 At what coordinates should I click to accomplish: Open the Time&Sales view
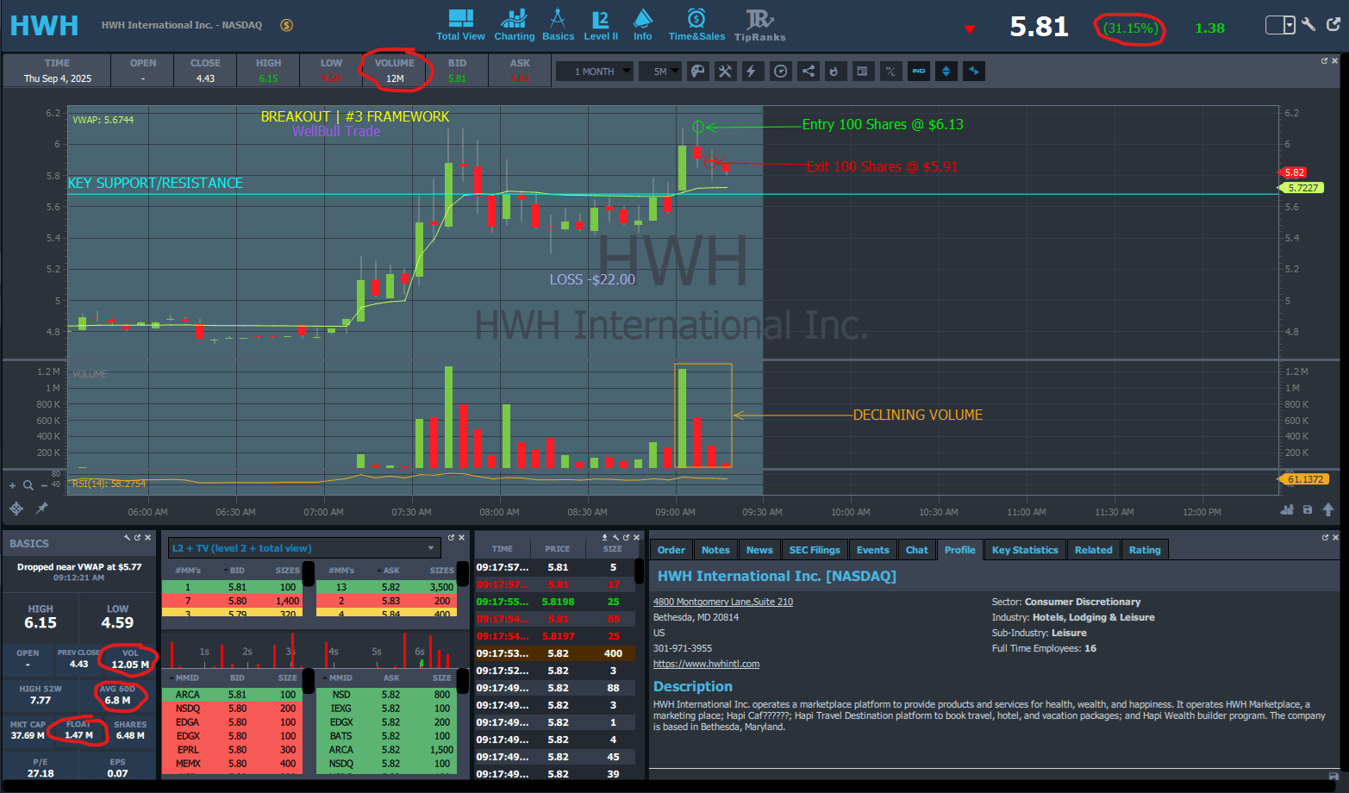[x=696, y=24]
